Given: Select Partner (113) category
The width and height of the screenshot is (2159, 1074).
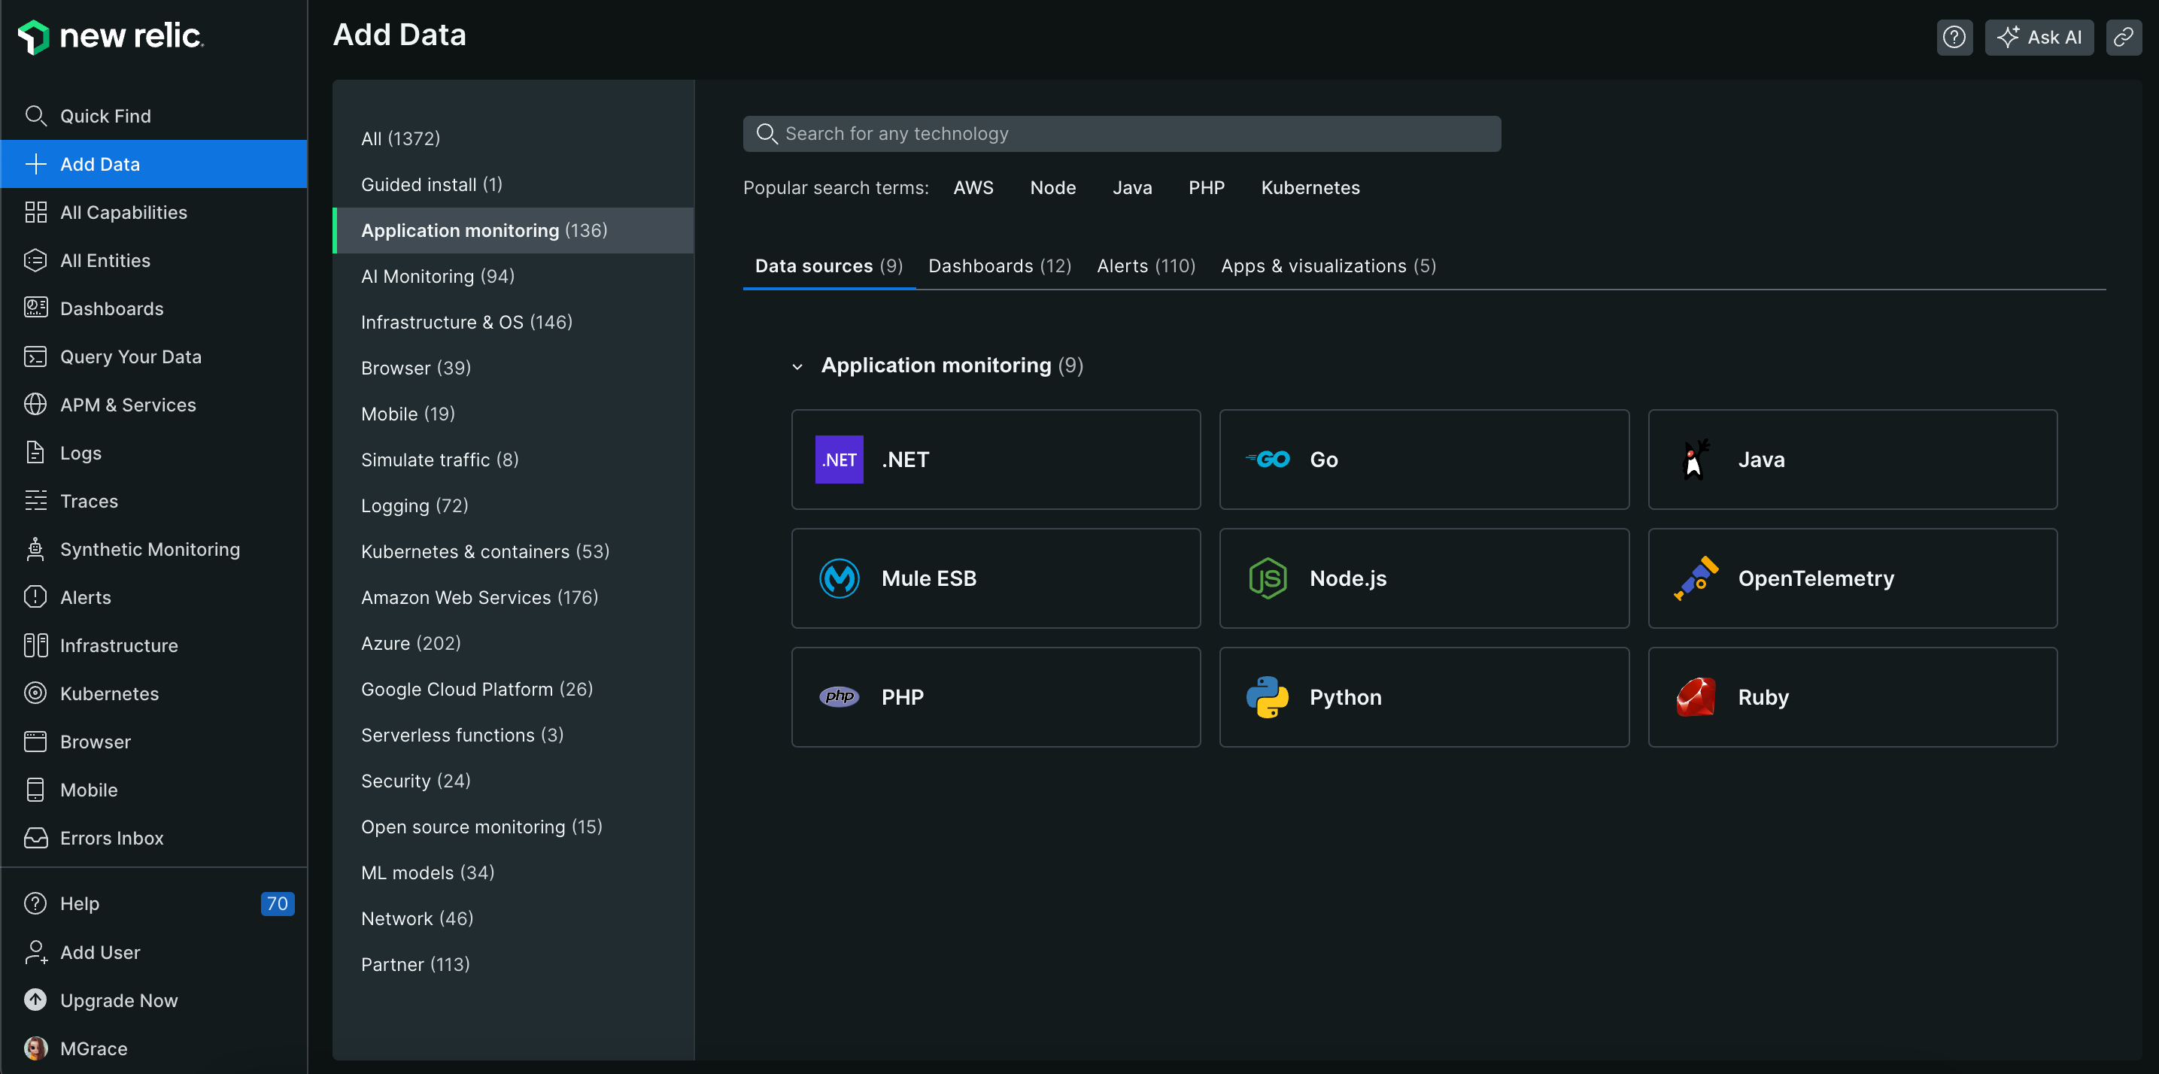Looking at the screenshot, I should (513, 965).
